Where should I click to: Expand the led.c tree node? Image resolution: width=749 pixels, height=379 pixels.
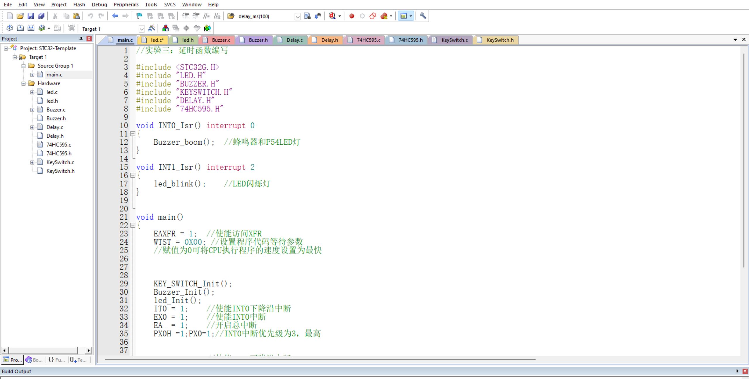tap(32, 92)
